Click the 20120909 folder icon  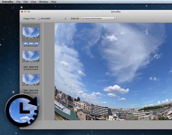click(x=39, y=19)
